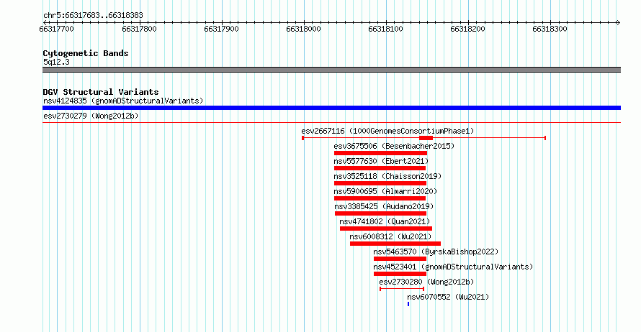Image resolution: width=641 pixels, height=332 pixels.
Task: Click the esv2730280 thin red bracket glyph
Action: [x=402, y=289]
